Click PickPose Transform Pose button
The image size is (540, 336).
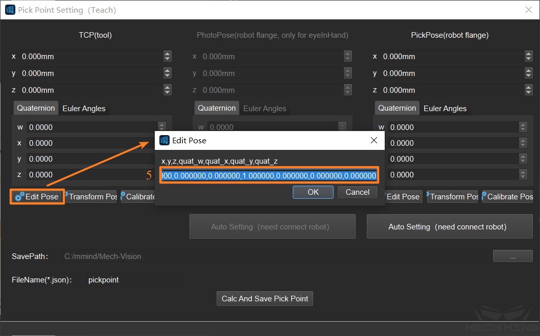tap(452, 197)
